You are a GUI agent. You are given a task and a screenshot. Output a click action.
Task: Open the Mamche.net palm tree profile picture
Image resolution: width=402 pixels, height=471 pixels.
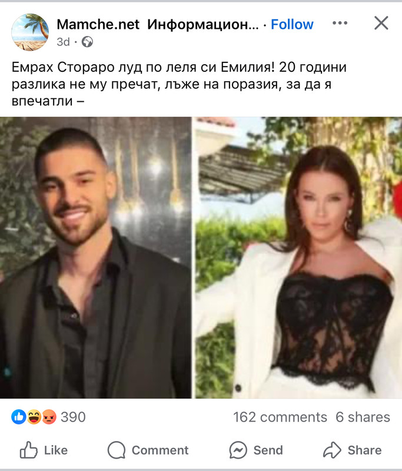click(x=30, y=32)
